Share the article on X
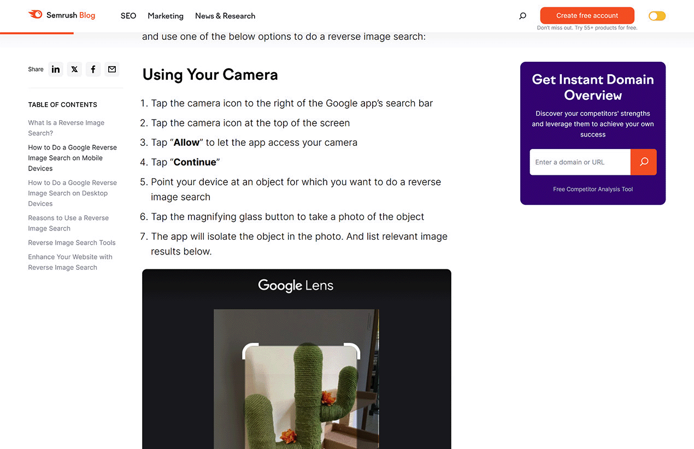The height and width of the screenshot is (449, 694). [74, 69]
